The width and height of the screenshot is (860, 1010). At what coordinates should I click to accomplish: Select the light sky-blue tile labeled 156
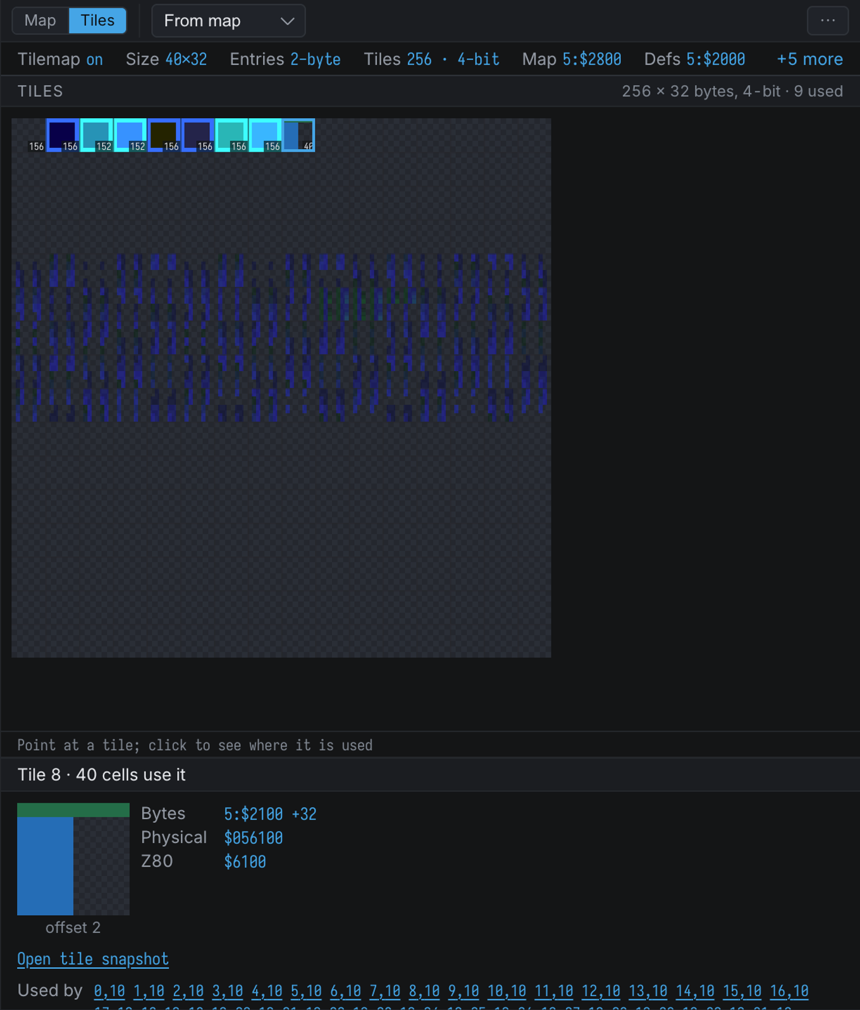(265, 135)
